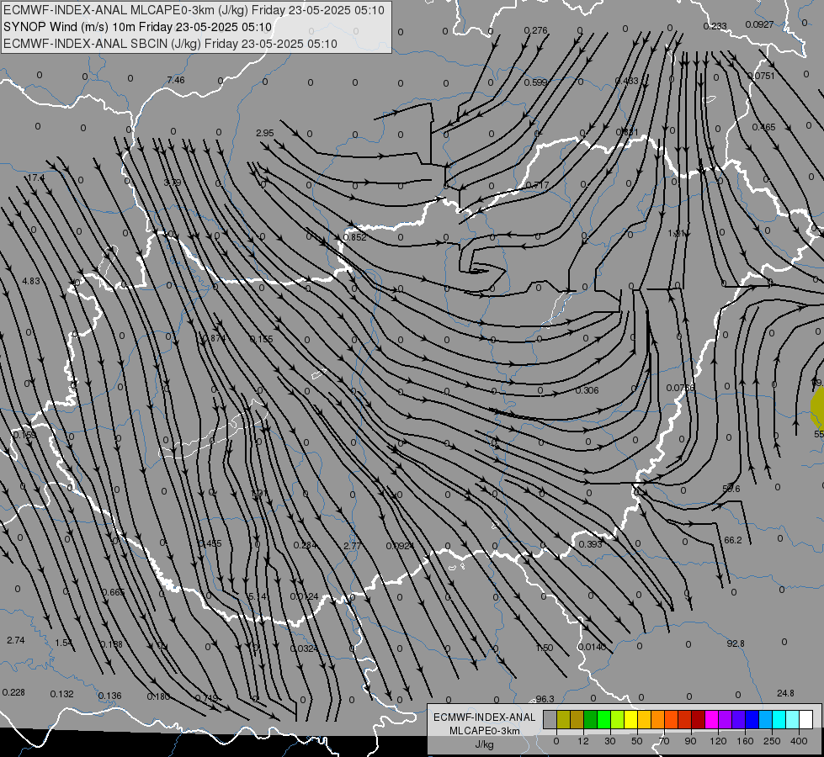Viewport: 824px width, 757px height.
Task: Click the map value '2.95'
Action: (x=265, y=133)
